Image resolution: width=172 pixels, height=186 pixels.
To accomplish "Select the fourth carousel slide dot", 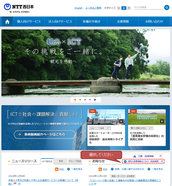I will coord(90,100).
